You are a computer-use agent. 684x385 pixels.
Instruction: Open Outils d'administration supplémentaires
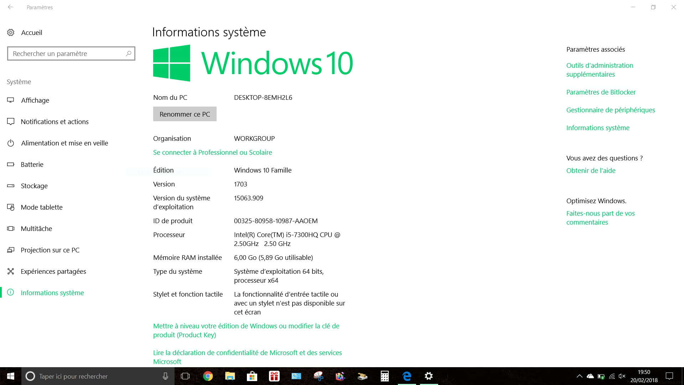[x=600, y=70]
